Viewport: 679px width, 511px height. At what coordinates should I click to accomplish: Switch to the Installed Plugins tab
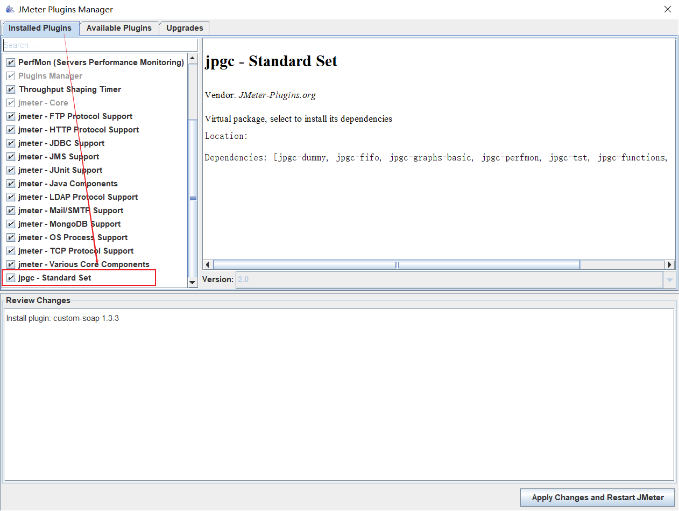point(40,28)
